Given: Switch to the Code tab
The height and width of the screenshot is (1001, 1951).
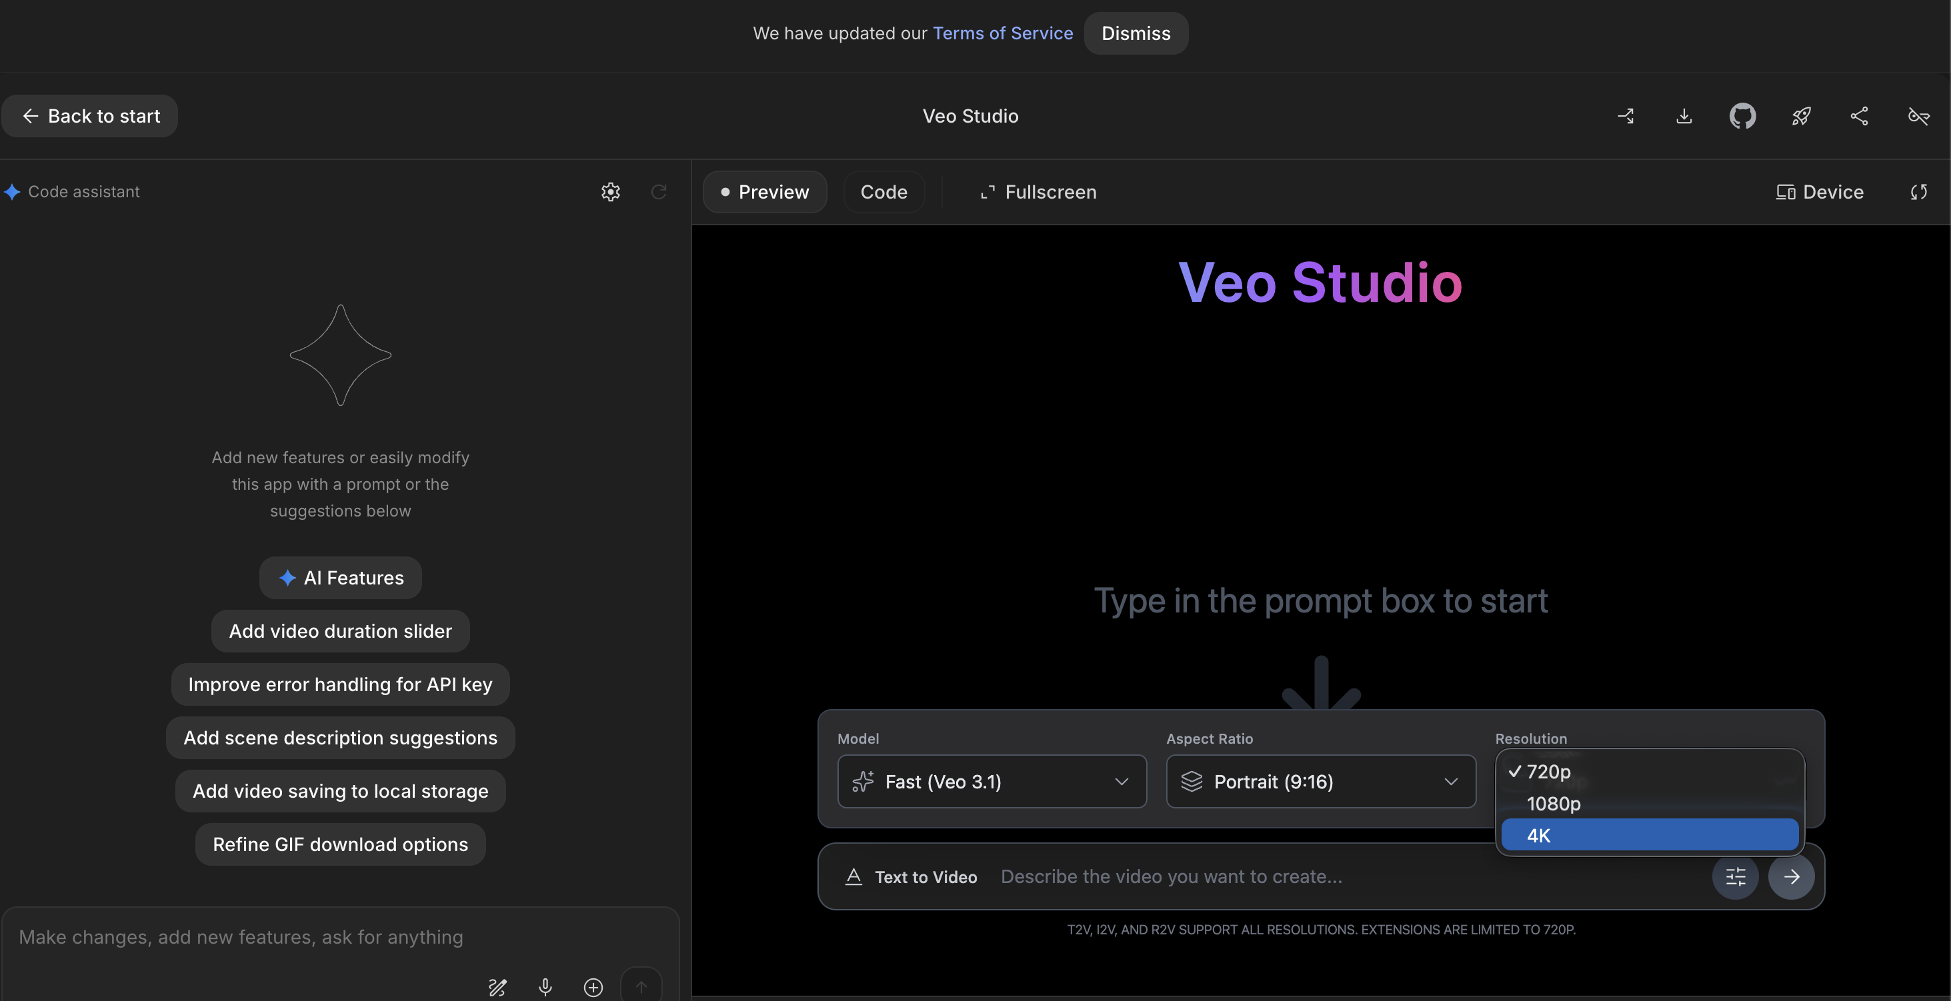Looking at the screenshot, I should [x=883, y=193].
